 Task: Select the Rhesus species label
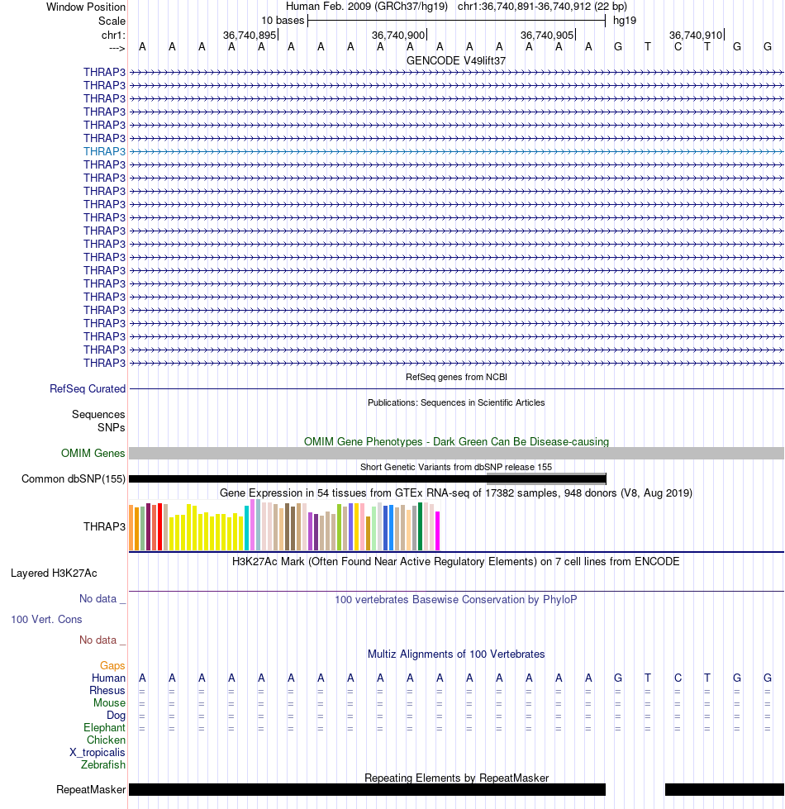point(107,690)
